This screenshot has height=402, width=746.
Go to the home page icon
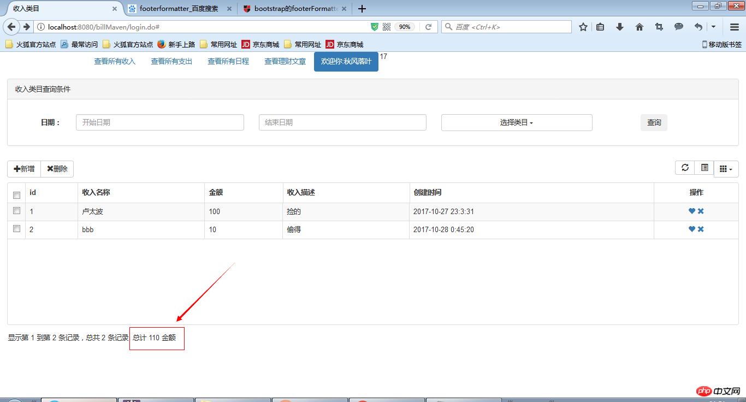[640, 27]
